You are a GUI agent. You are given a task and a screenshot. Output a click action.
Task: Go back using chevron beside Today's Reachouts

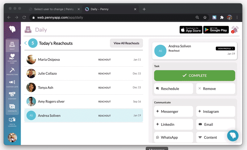click(x=26, y=43)
